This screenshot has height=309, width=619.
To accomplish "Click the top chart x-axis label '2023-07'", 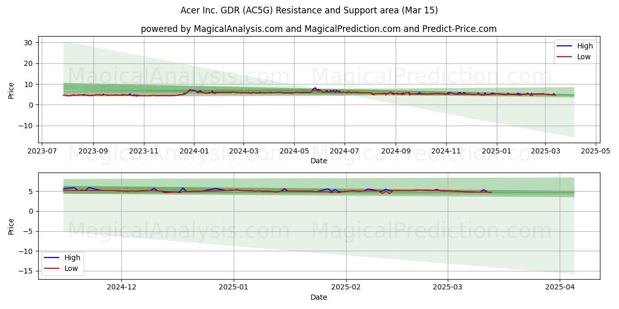I will click(x=41, y=151).
